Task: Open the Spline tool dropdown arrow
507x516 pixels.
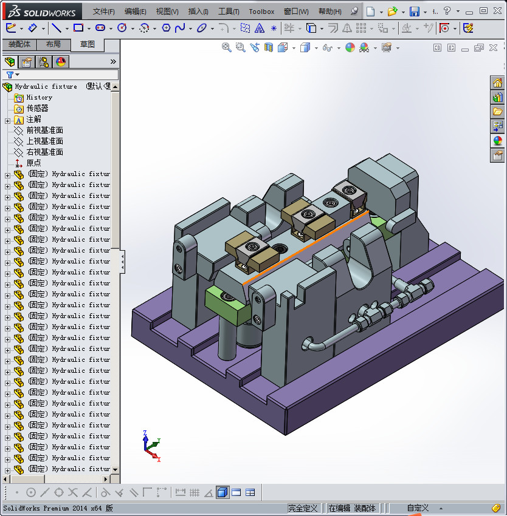Action: (x=190, y=29)
